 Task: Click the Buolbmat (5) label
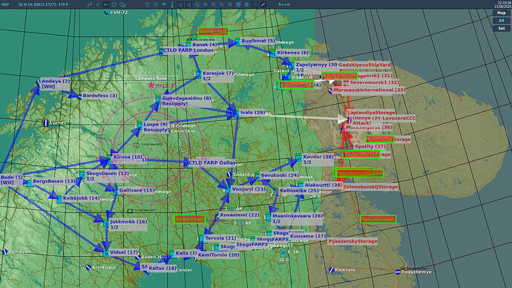pyautogui.click(x=258, y=41)
